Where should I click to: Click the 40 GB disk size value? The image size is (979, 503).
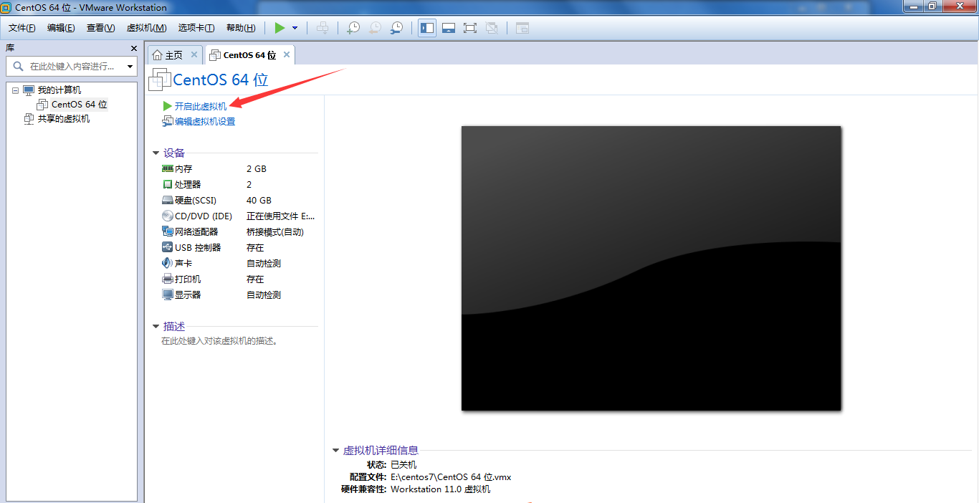[x=259, y=201]
